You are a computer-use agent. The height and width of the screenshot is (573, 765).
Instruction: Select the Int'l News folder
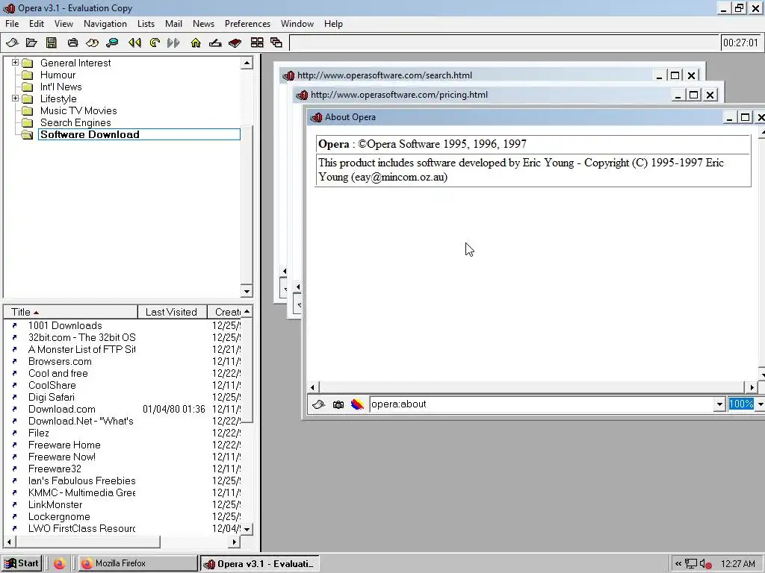[x=61, y=87]
